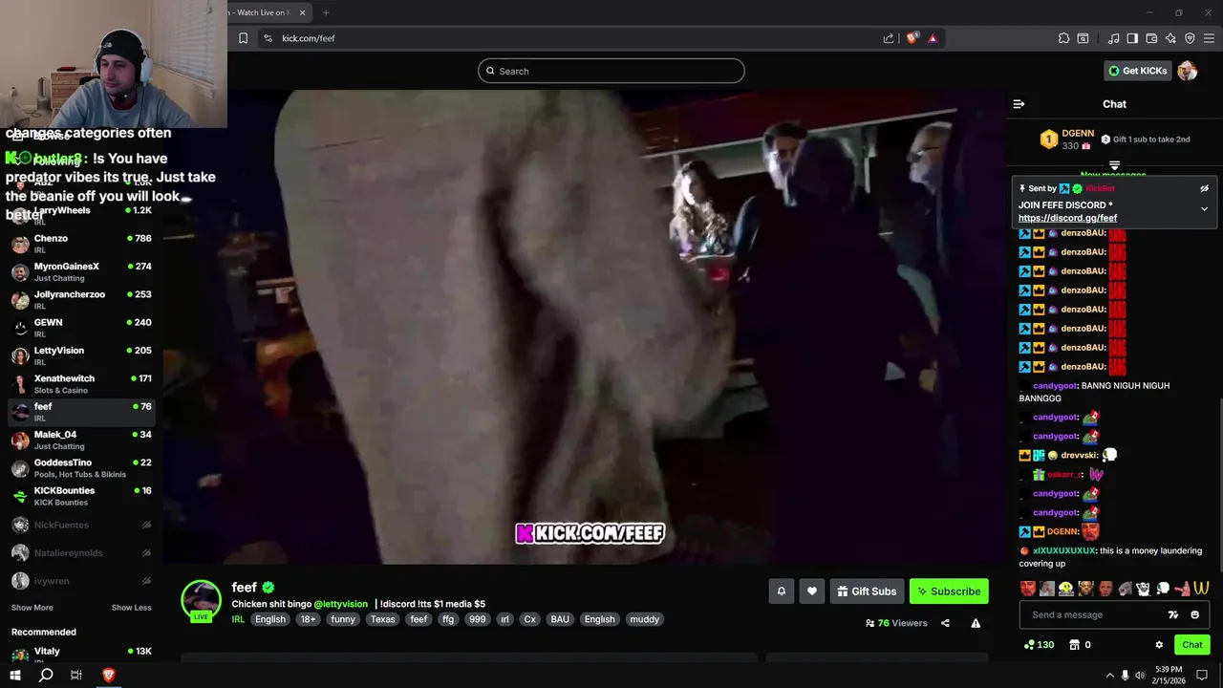Open Brave Rewards triangle icon

[933, 38]
